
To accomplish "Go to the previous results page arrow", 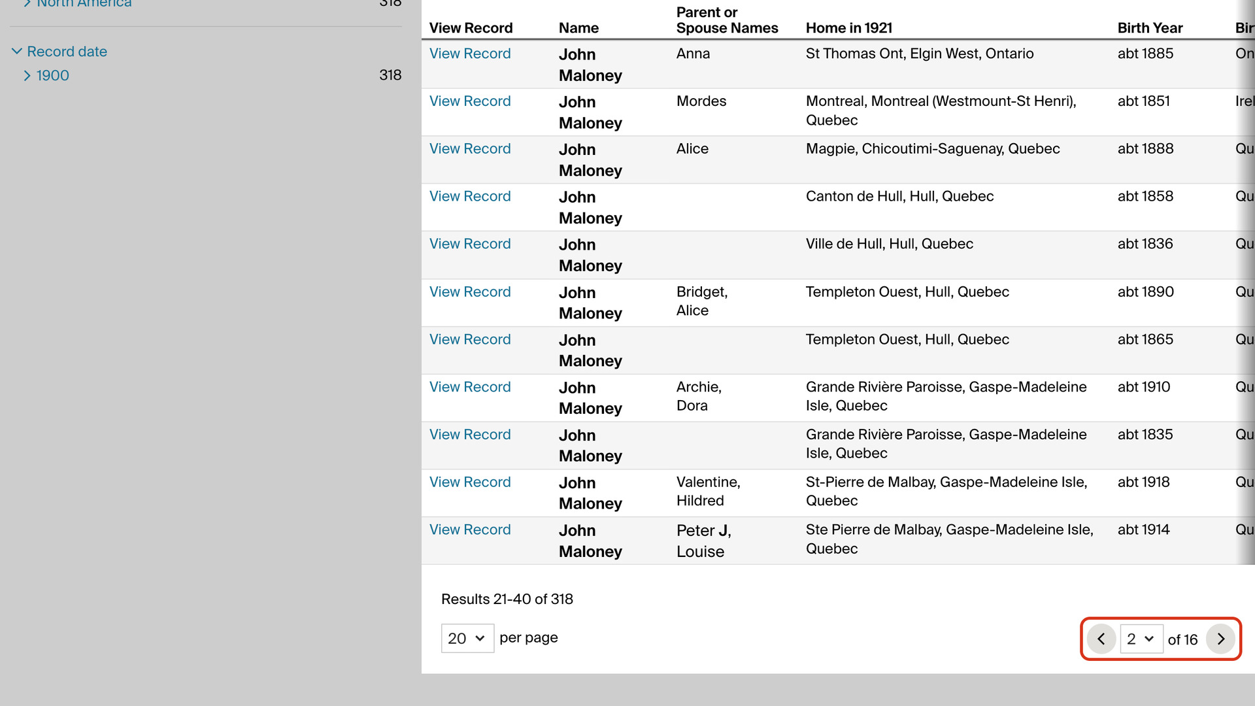I will click(x=1101, y=639).
